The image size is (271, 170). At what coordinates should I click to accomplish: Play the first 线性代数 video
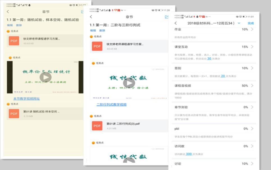tap(129, 83)
